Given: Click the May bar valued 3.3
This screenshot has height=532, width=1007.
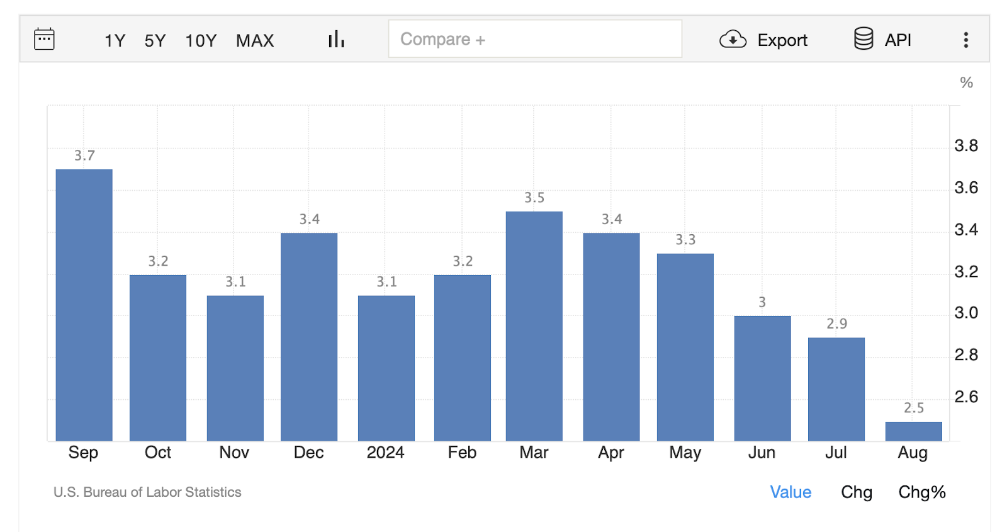Looking at the screenshot, I should (x=685, y=348).
